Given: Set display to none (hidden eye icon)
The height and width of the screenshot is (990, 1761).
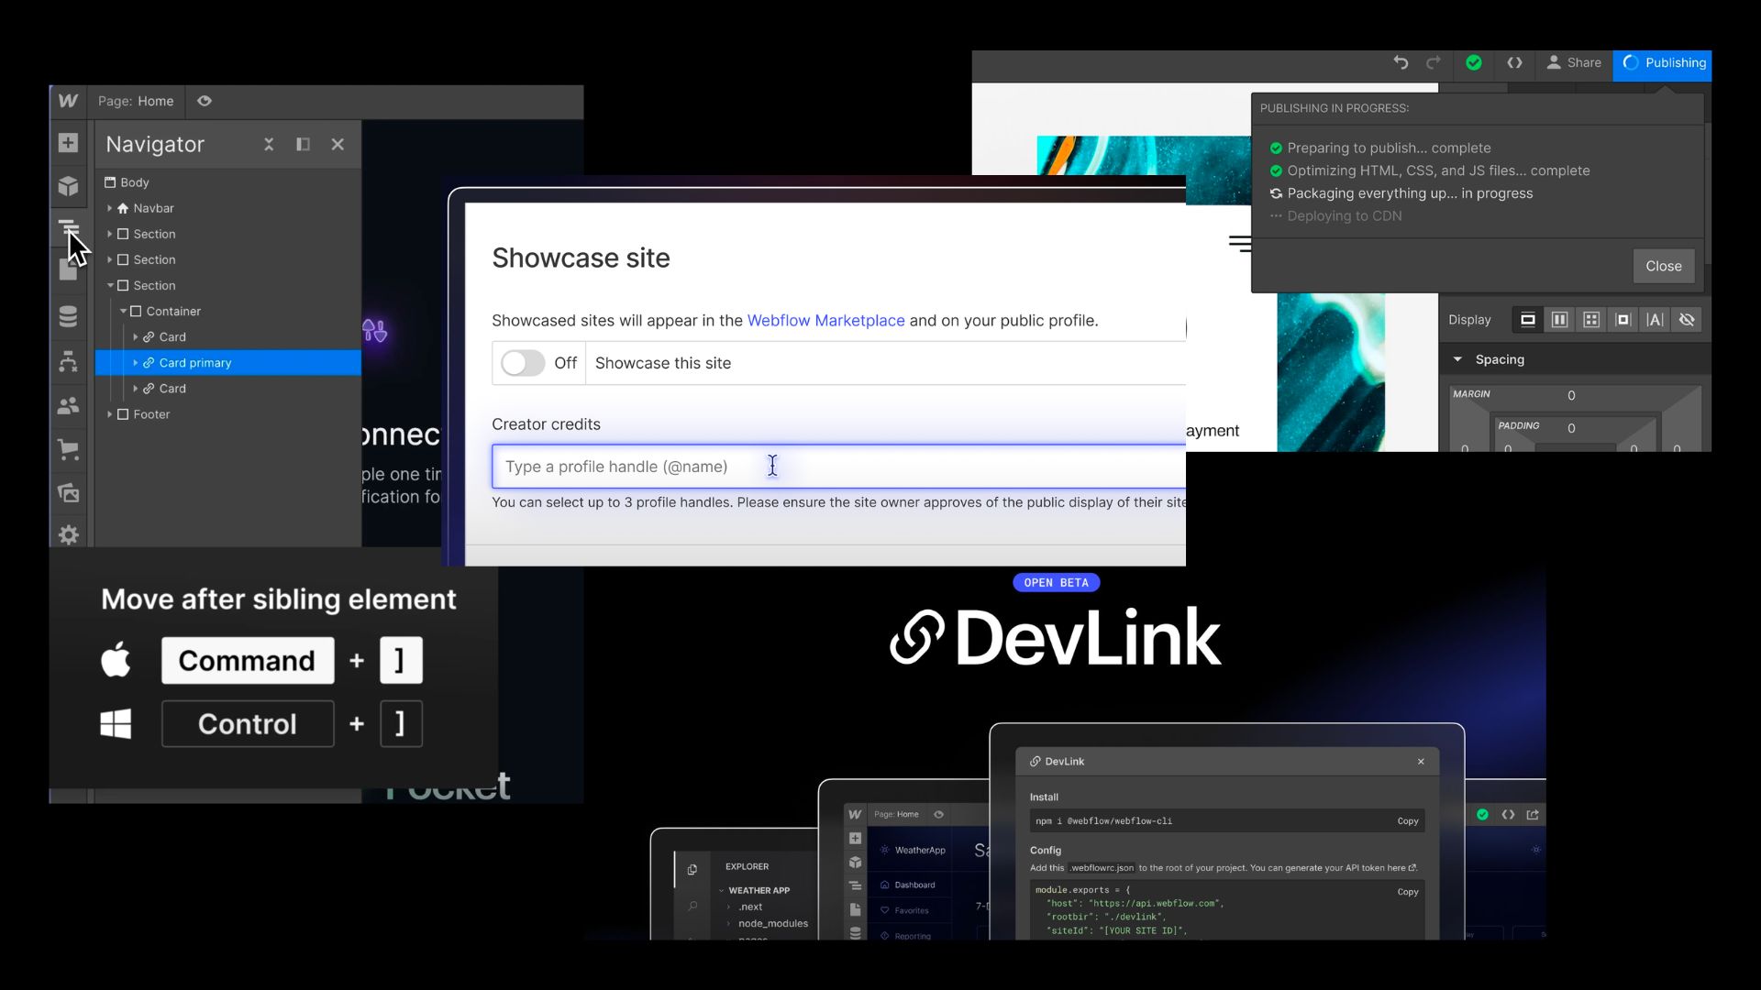Looking at the screenshot, I should [x=1686, y=319].
